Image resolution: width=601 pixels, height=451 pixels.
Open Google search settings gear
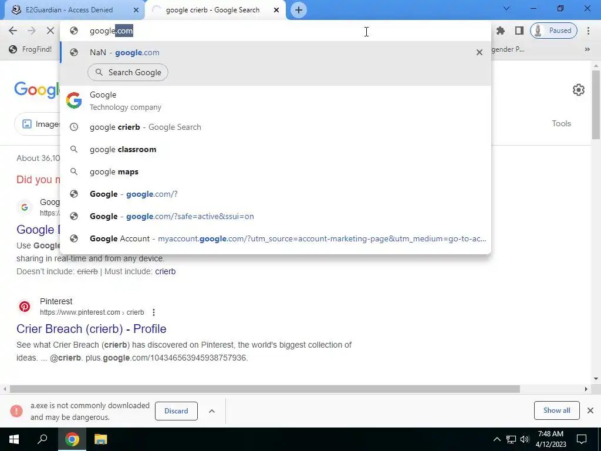(578, 90)
